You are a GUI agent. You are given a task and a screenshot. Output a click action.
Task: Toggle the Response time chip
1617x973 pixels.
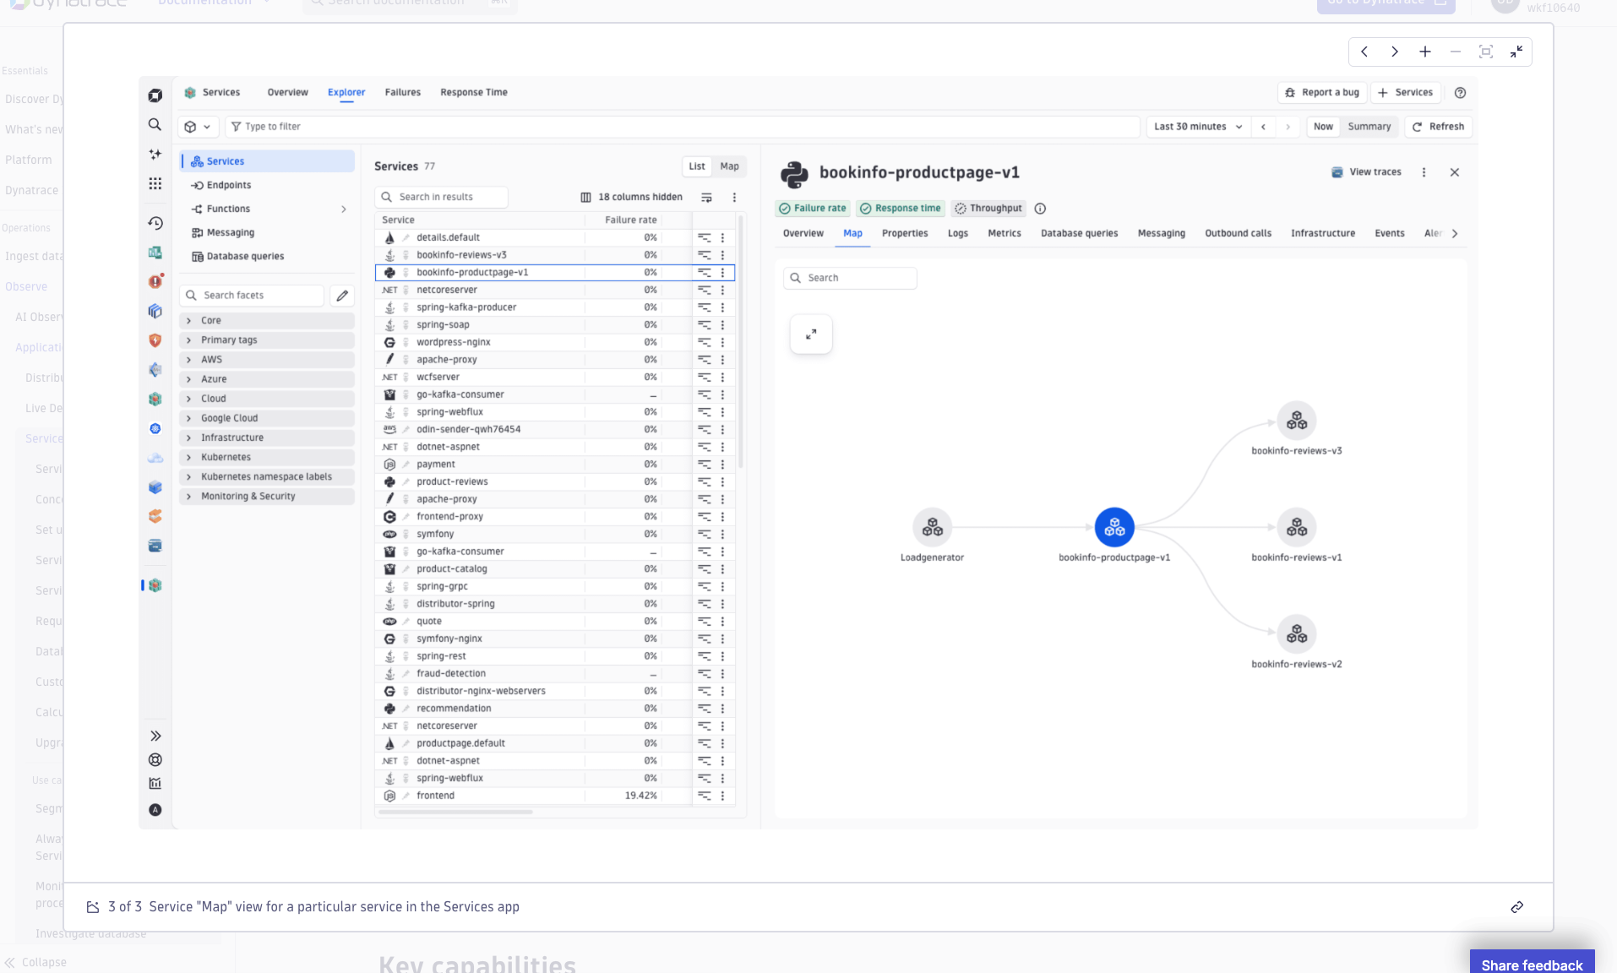pos(900,209)
